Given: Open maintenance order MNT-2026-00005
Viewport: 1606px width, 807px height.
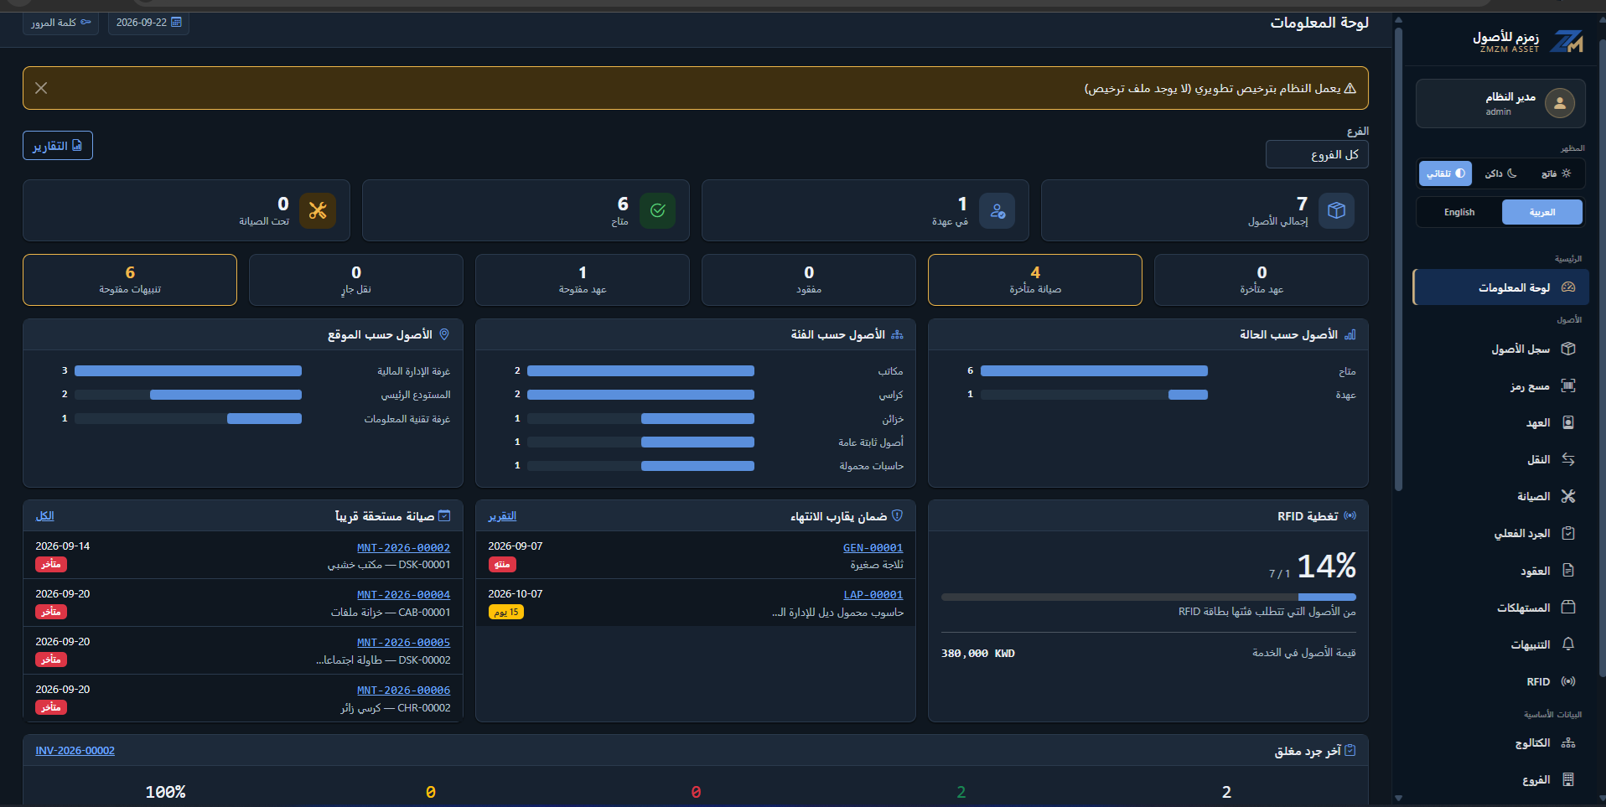Looking at the screenshot, I should tap(403, 642).
